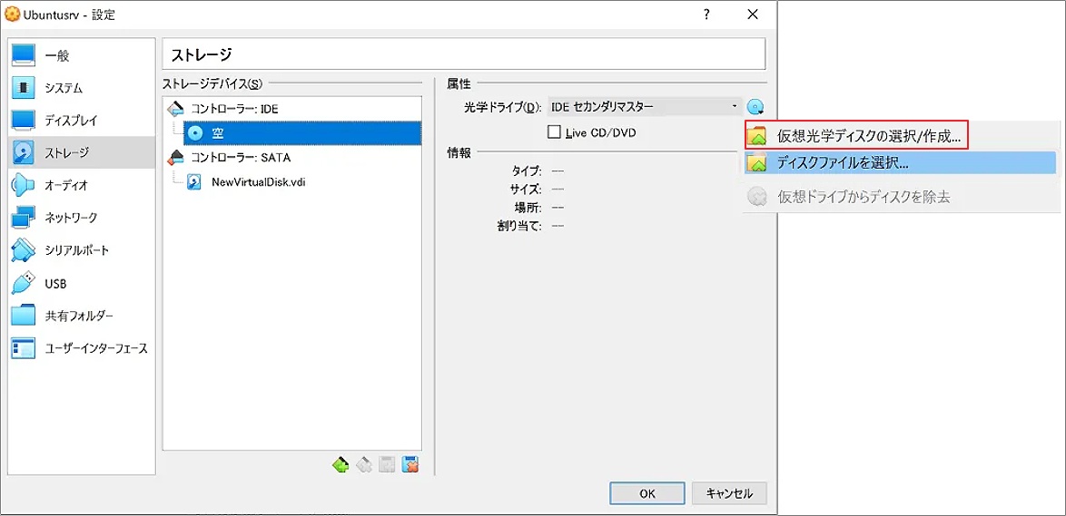The height and width of the screenshot is (516, 1066).
Task: Remove the selected storage attachment
Action: [x=410, y=464]
